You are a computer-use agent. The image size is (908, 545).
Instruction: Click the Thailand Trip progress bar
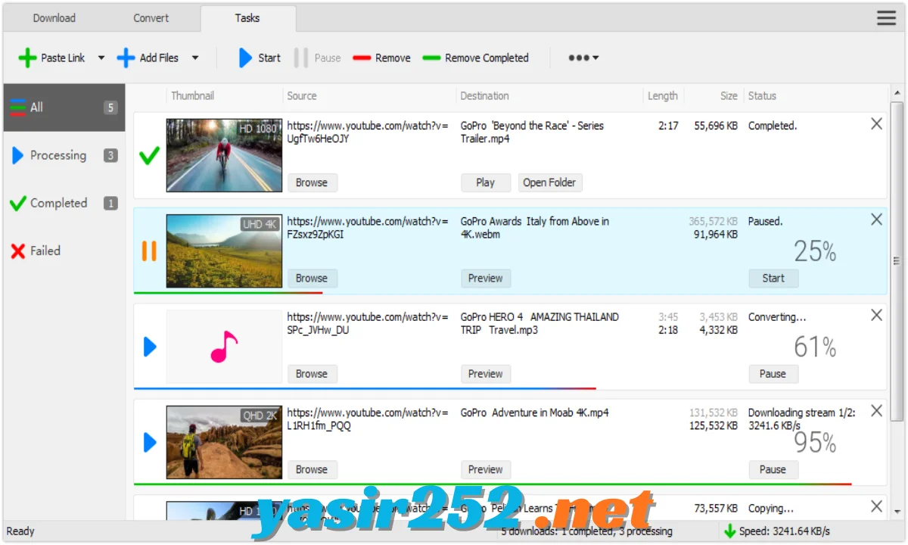point(365,388)
